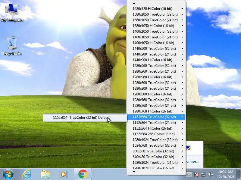
Task: Expand submenu arrow for 1440x900 TrueColor (24 bit)
Action: 182,54
